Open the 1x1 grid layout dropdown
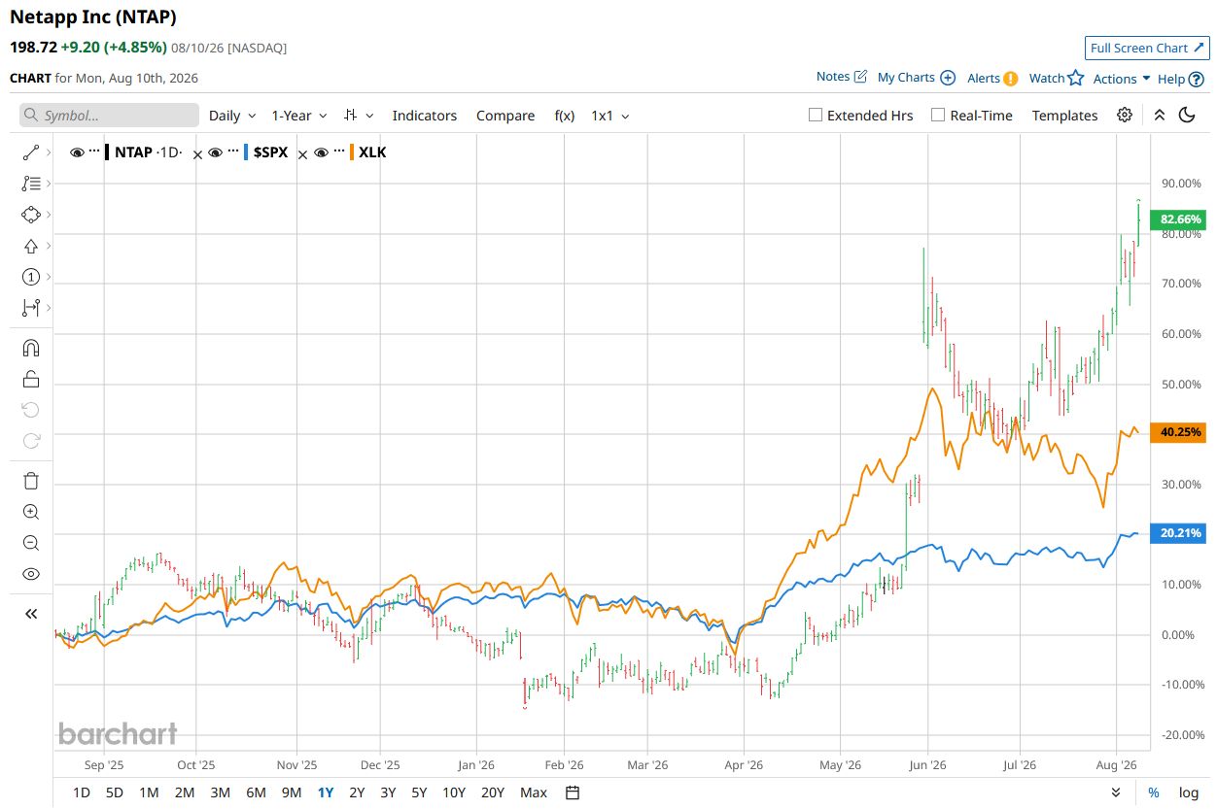This screenshot has width=1217, height=809. pyautogui.click(x=610, y=115)
